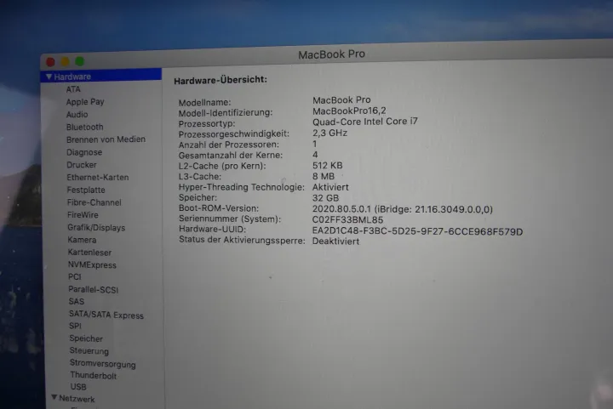This screenshot has width=613, height=409.
Task: Show Stromversorgung information
Action: click(x=103, y=364)
